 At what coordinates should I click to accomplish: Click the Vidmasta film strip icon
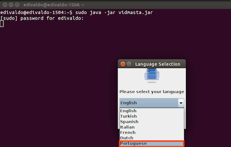pyautogui.click(x=152, y=75)
